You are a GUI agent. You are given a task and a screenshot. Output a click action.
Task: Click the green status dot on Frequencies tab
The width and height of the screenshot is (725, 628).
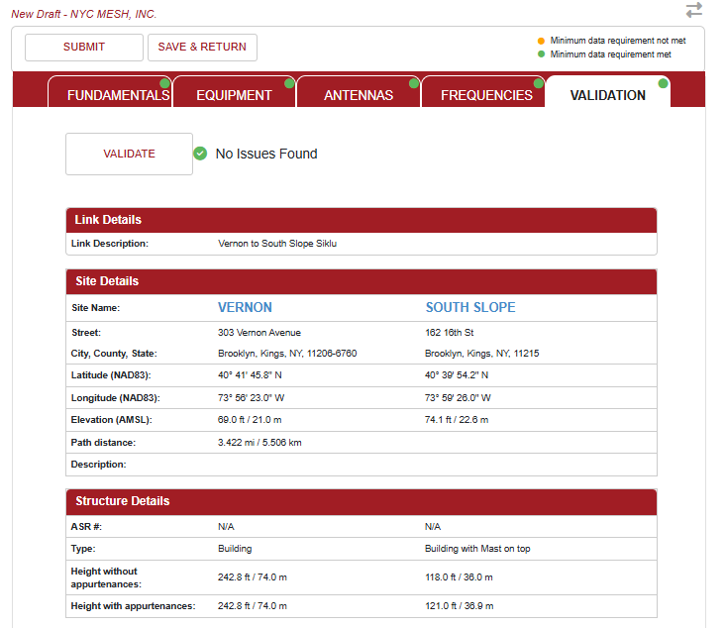[x=540, y=82]
